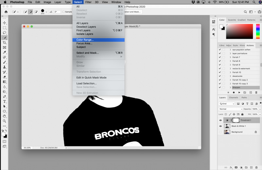
Task: Toggle lock transparent pixels
Action: tap(226, 115)
